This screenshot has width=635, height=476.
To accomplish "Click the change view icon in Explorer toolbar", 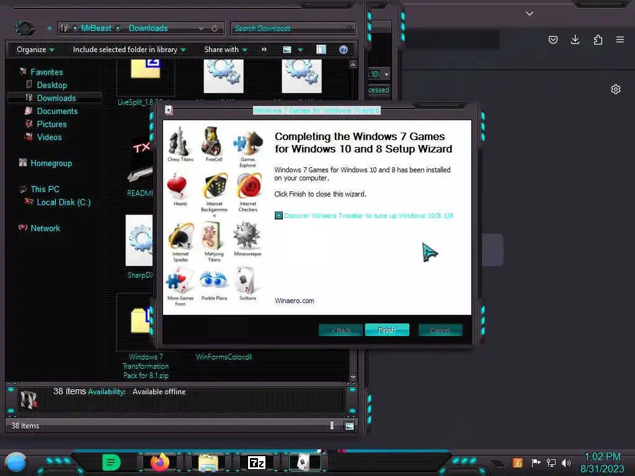I will coord(287,50).
